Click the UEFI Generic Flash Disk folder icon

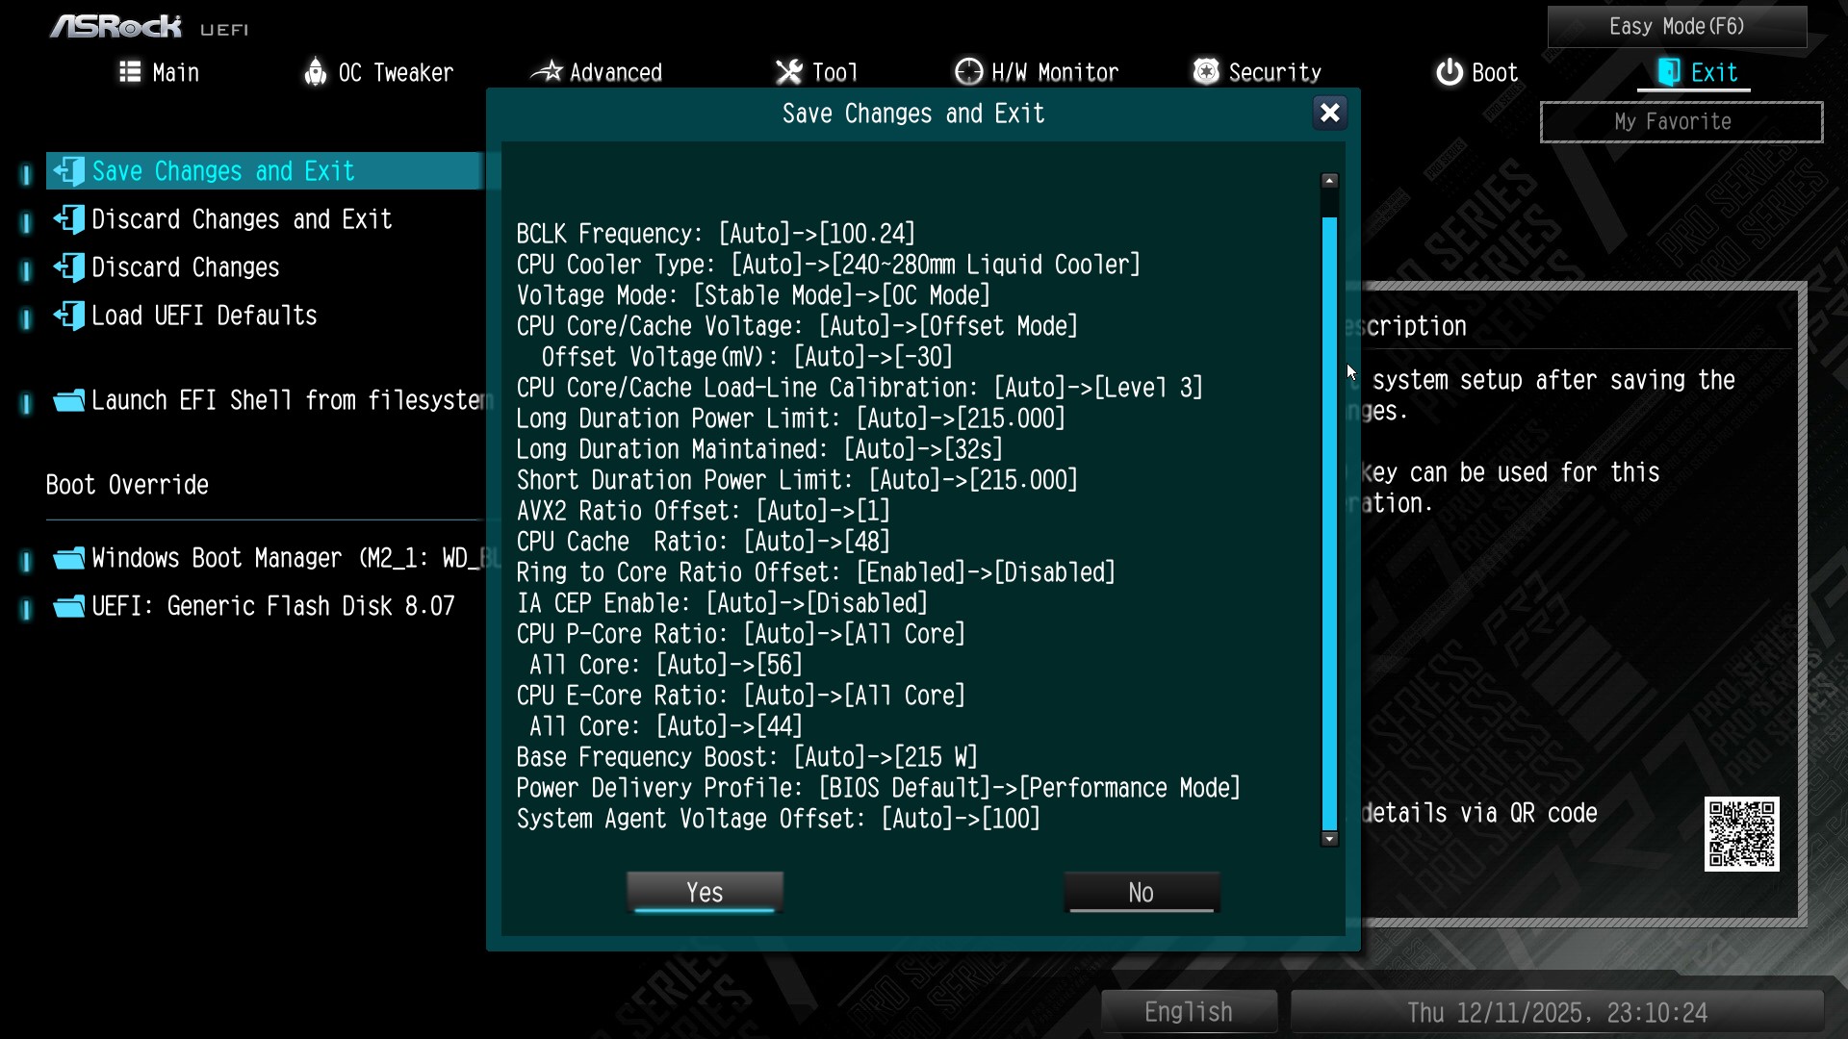click(x=68, y=606)
